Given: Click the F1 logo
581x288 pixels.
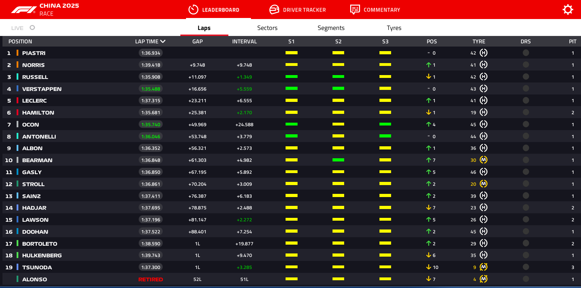Looking at the screenshot, I should (24, 10).
